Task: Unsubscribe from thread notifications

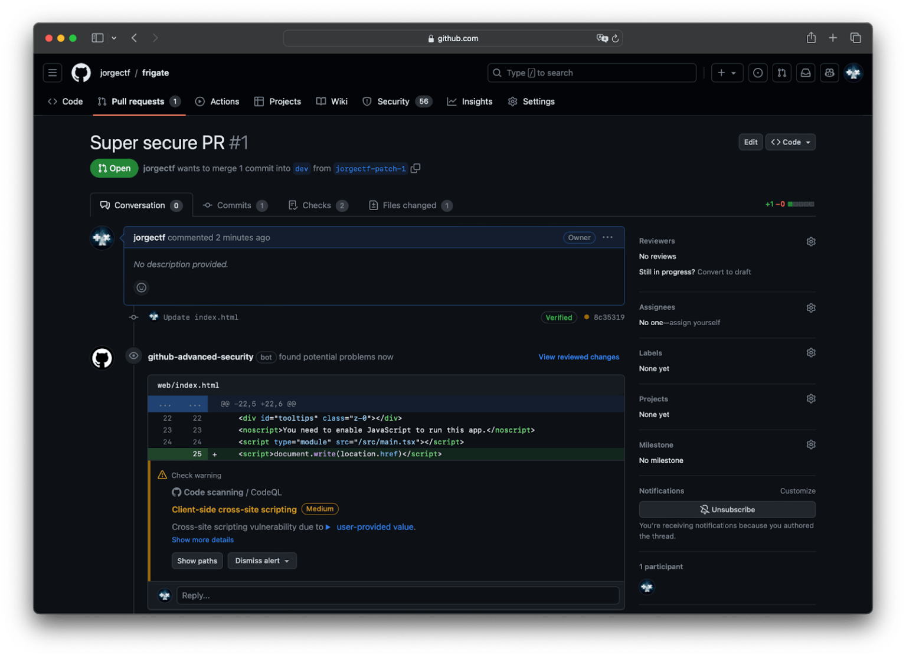Action: click(x=727, y=509)
